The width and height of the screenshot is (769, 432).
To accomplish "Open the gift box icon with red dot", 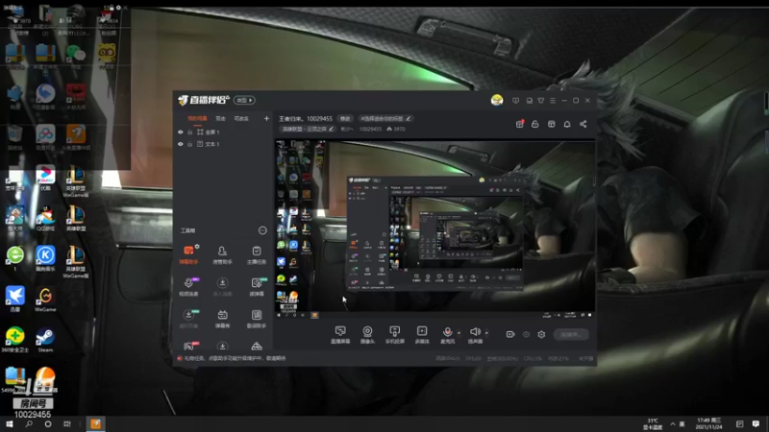I will click(x=520, y=124).
